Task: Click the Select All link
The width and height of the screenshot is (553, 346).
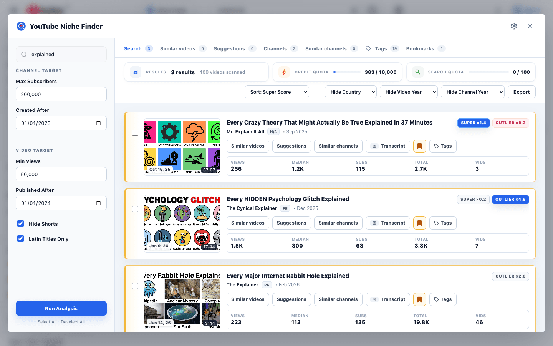Action: [47, 322]
